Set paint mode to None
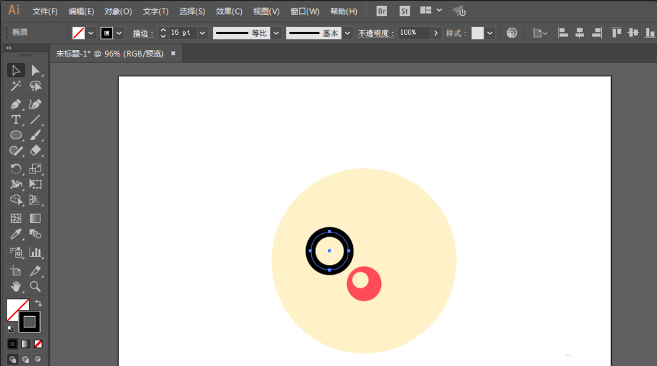This screenshot has height=366, width=657. pyautogui.click(x=38, y=344)
